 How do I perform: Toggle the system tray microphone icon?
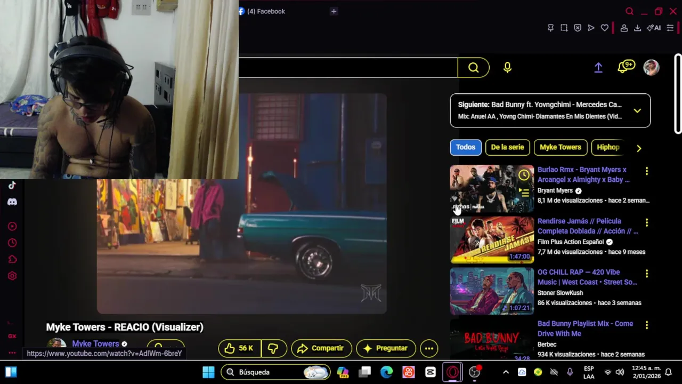click(x=570, y=372)
